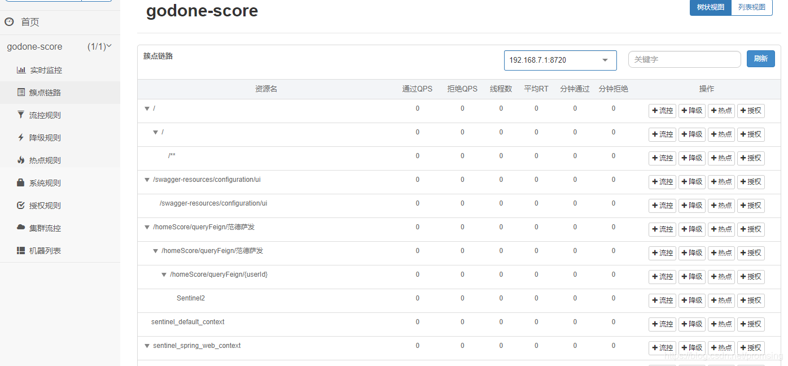Click the check-square icon for 授权规则
Screen dimensions: 788x366
tap(21, 205)
